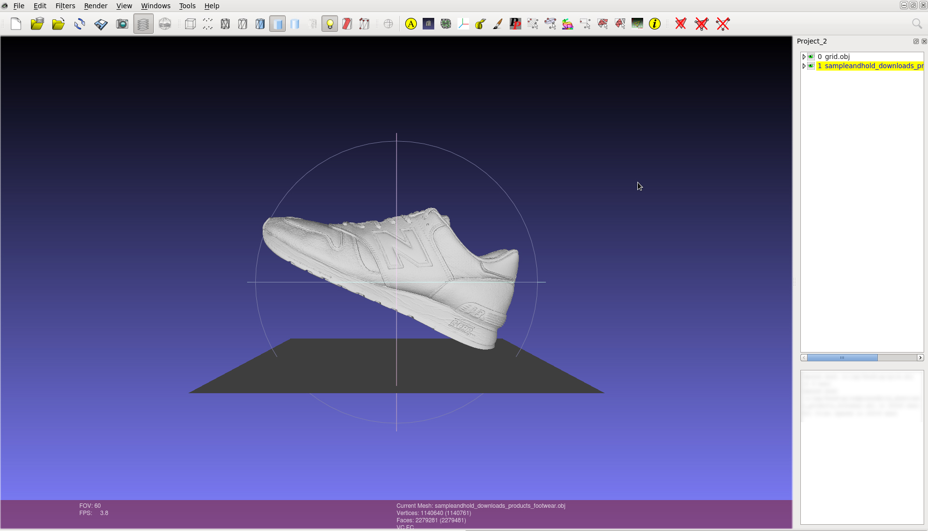Activate the axes manipulators tool
928x531 pixels.
click(x=463, y=24)
